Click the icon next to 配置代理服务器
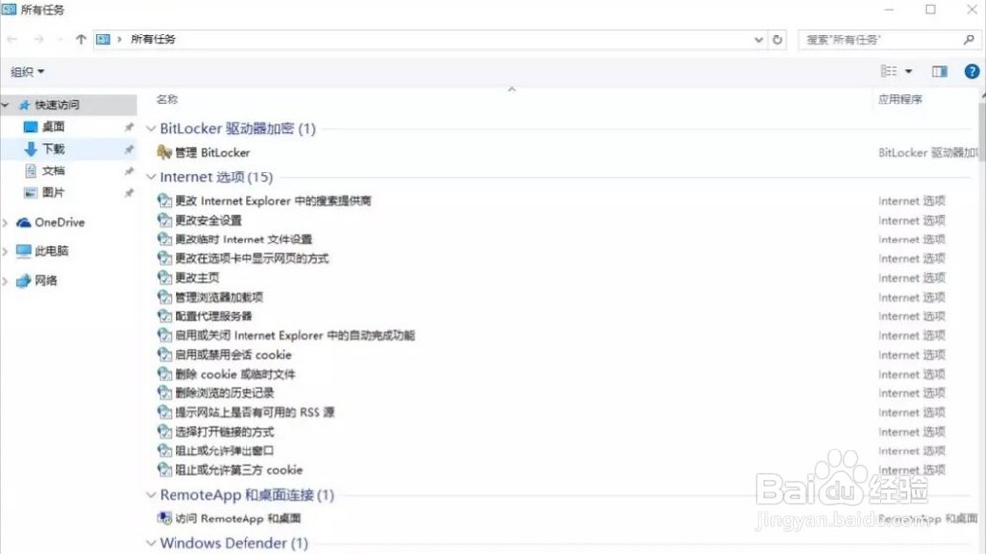Image resolution: width=986 pixels, height=554 pixels. point(164,315)
